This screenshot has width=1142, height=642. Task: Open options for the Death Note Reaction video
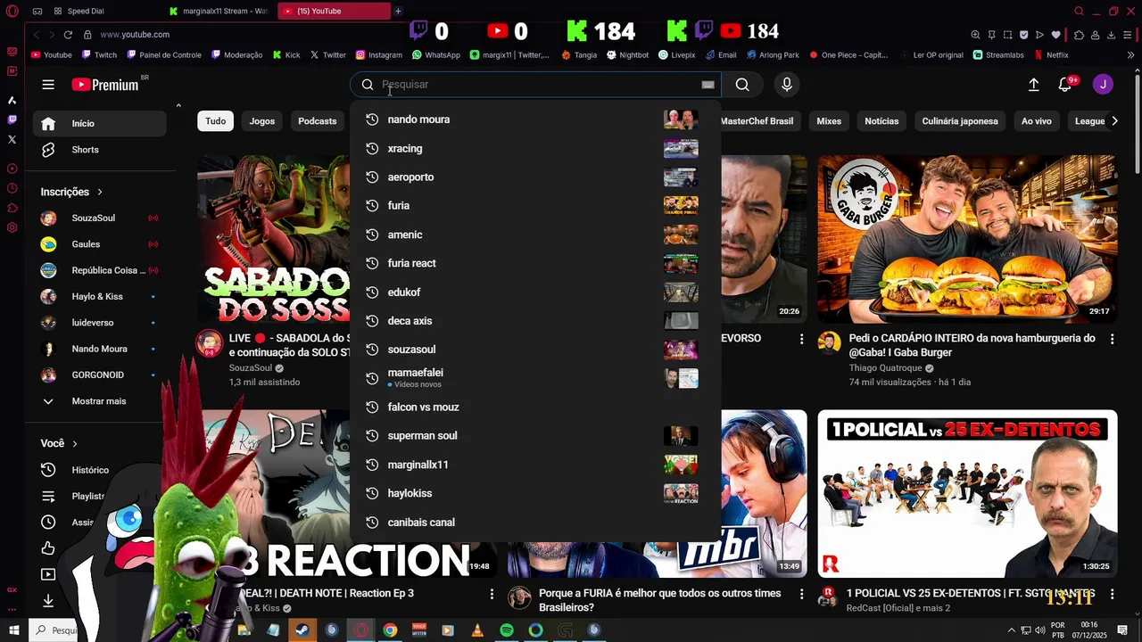click(x=492, y=594)
